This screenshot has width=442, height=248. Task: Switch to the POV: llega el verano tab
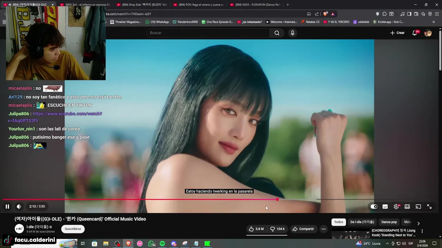(198, 4)
